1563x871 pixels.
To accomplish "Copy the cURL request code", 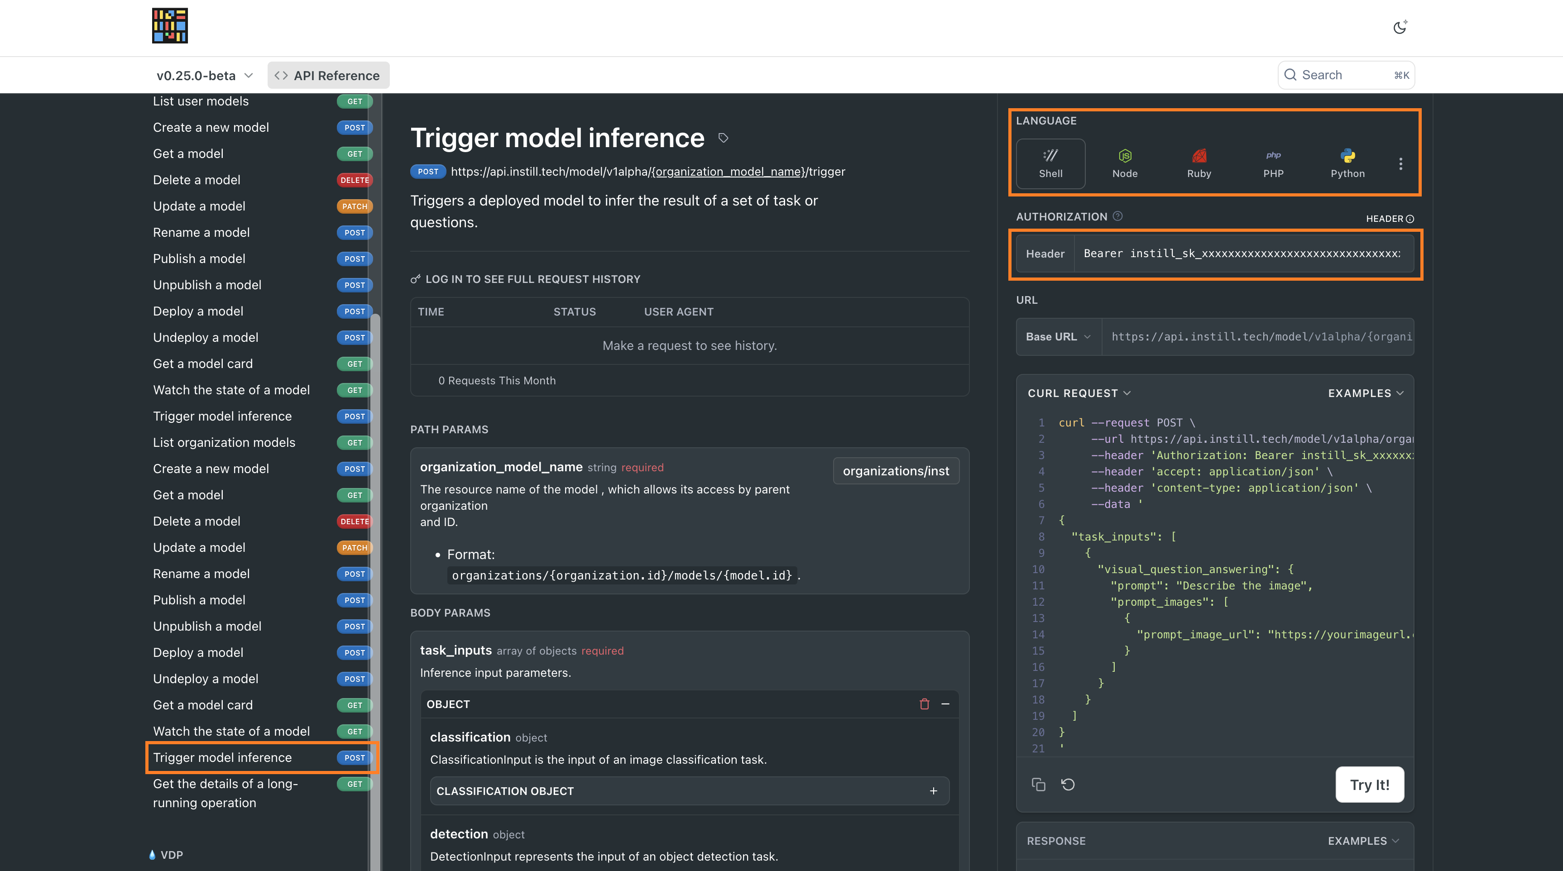I will point(1038,784).
